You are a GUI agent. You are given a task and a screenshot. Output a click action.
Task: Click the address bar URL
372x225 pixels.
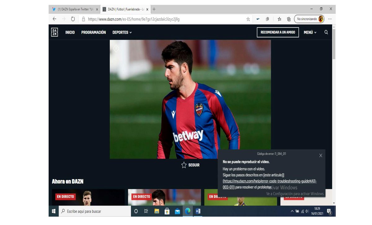pos(134,19)
